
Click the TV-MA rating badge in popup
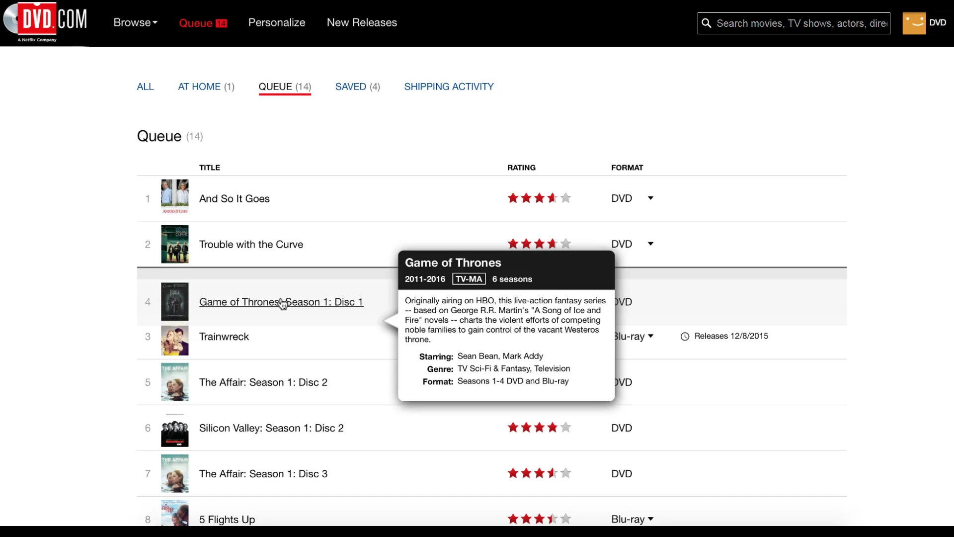point(469,279)
